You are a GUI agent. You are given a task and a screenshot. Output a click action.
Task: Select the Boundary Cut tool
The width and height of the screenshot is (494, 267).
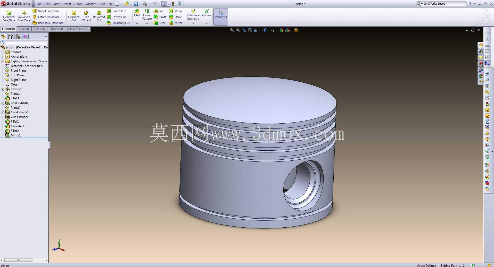pyautogui.click(x=118, y=23)
